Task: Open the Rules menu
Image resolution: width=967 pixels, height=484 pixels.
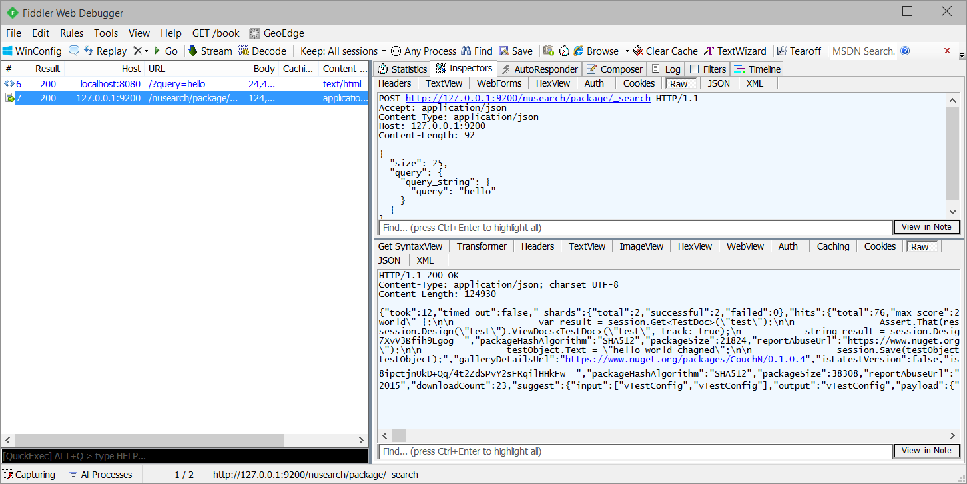Action: click(71, 33)
